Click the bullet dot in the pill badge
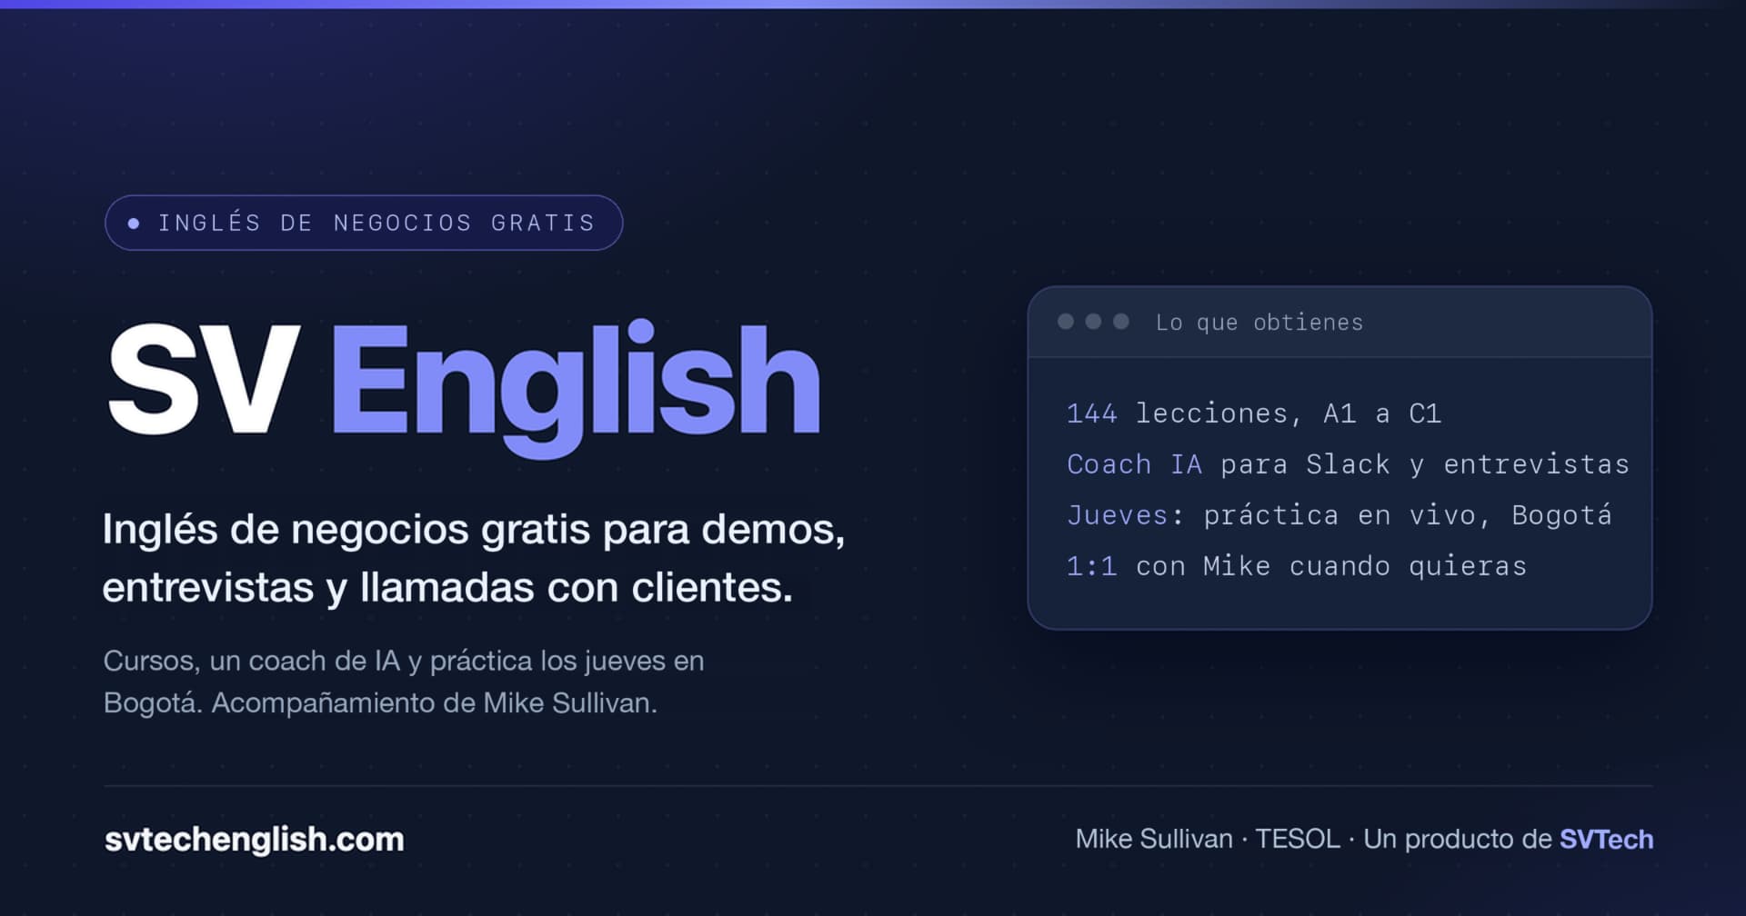Image resolution: width=1746 pixels, height=916 pixels. click(134, 223)
